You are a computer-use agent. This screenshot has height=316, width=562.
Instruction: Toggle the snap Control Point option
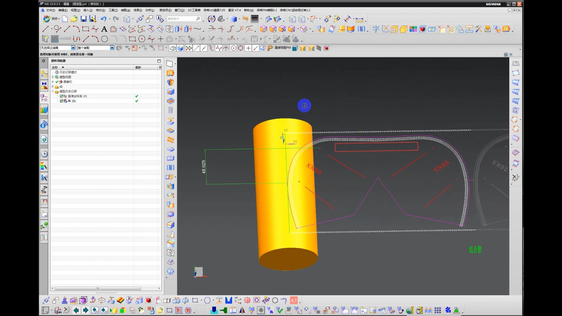point(211,48)
